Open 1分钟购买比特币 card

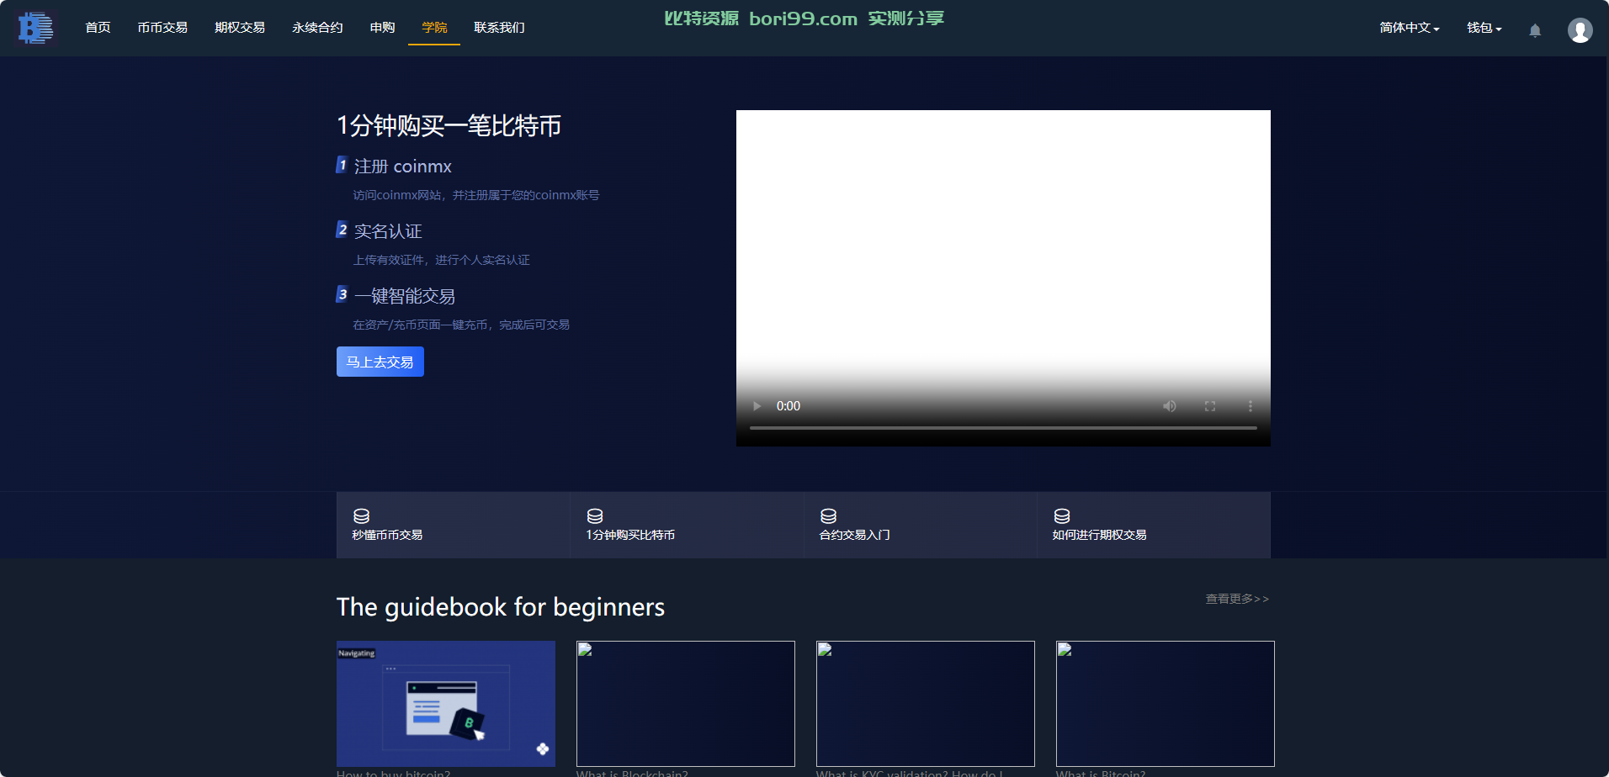687,525
